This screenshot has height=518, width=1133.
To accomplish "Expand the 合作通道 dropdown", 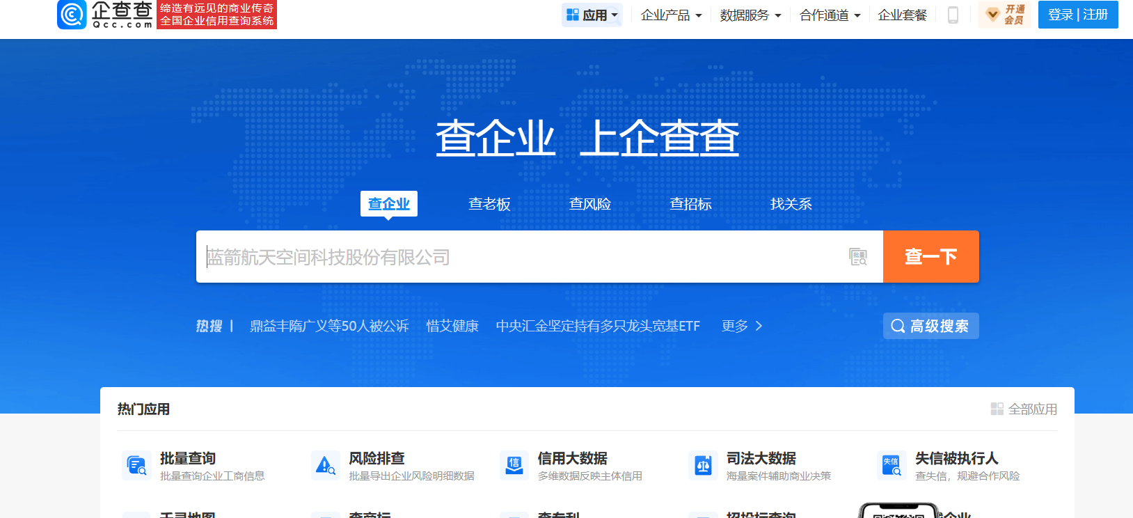I will [830, 15].
